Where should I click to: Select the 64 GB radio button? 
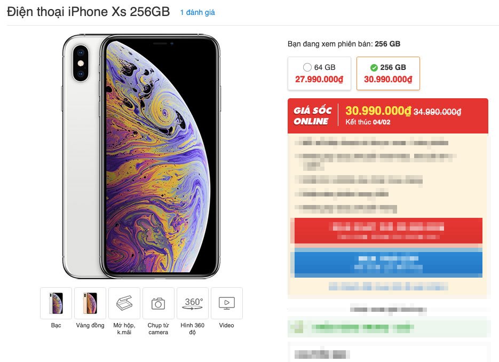pos(307,67)
